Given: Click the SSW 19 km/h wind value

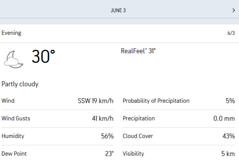Looking at the screenshot, I should click(96, 101).
